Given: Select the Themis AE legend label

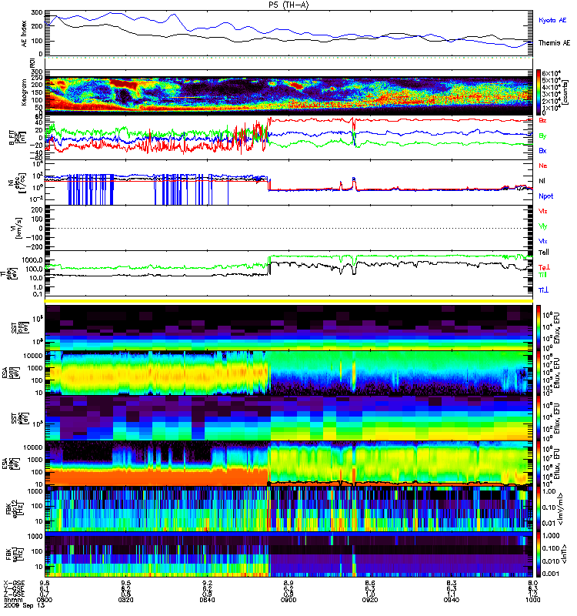Looking at the screenshot, I should pyautogui.click(x=554, y=43).
